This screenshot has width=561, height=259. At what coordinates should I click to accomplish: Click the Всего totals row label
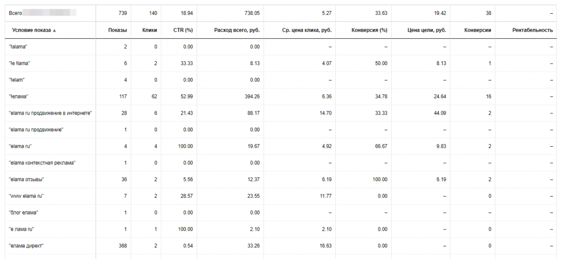[x=15, y=13]
